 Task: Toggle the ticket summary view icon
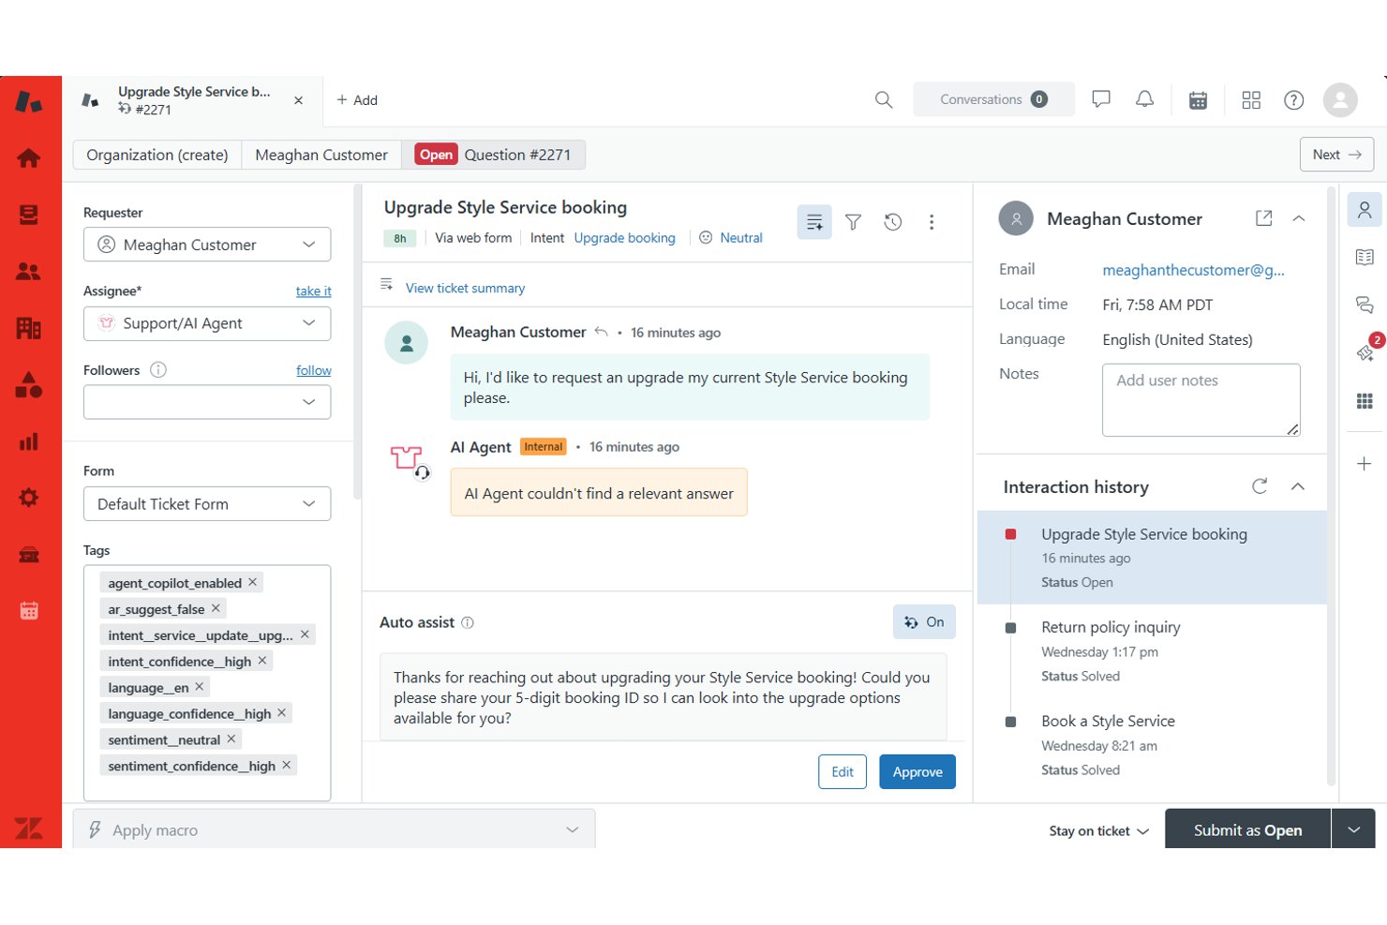tap(814, 222)
